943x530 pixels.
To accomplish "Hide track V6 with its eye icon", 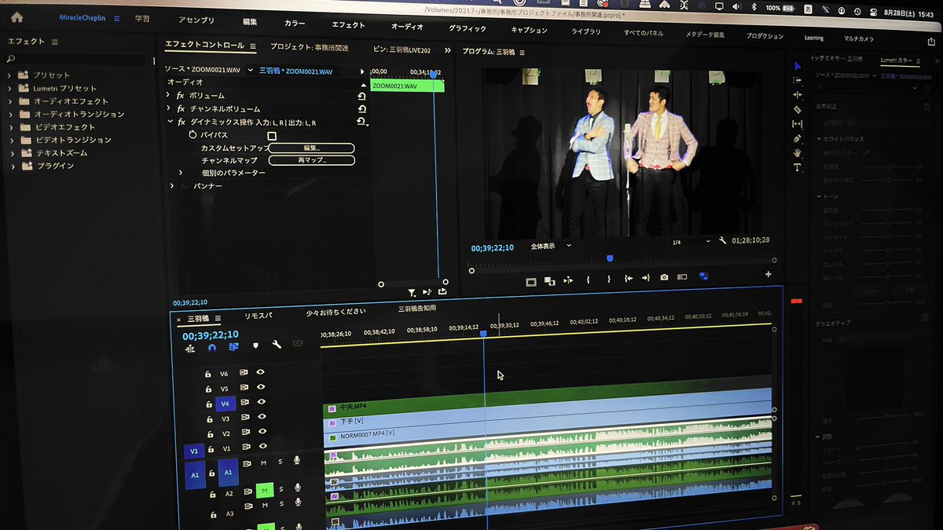I will point(260,373).
